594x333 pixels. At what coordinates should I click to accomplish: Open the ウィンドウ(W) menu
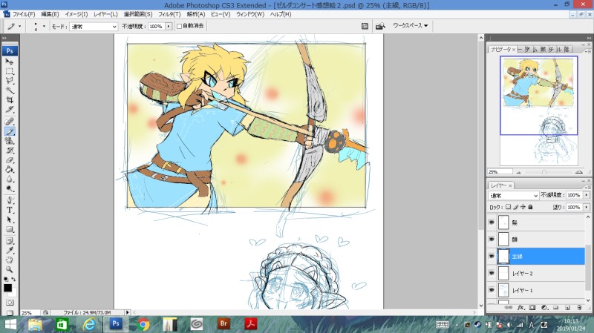pos(250,14)
